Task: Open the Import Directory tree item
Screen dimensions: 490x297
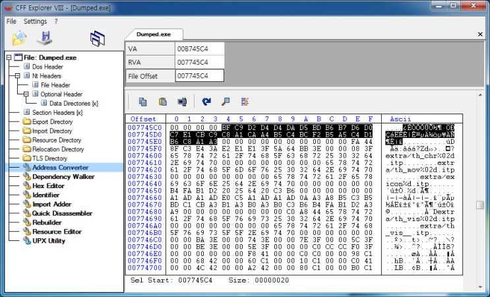Action: tap(52, 131)
